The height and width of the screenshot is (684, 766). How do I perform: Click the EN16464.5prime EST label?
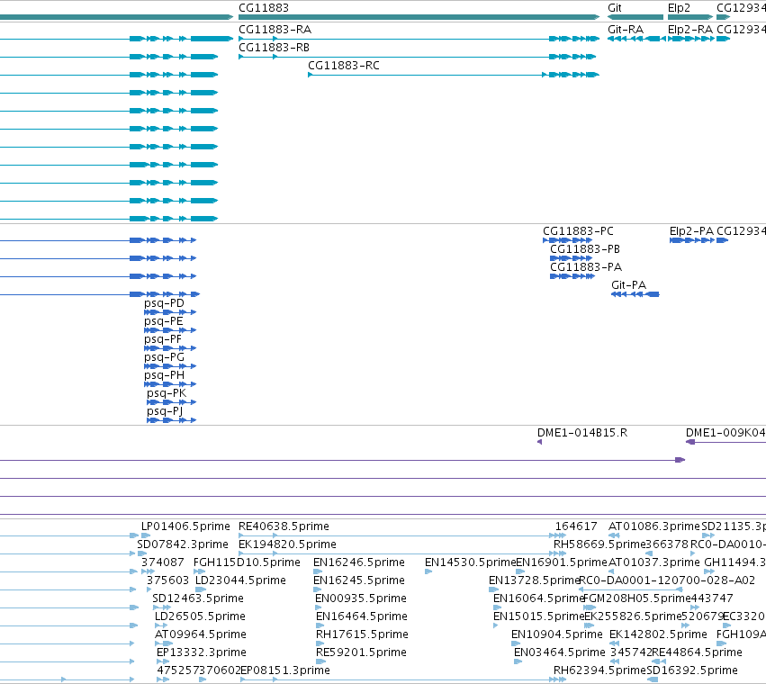pyautogui.click(x=362, y=616)
